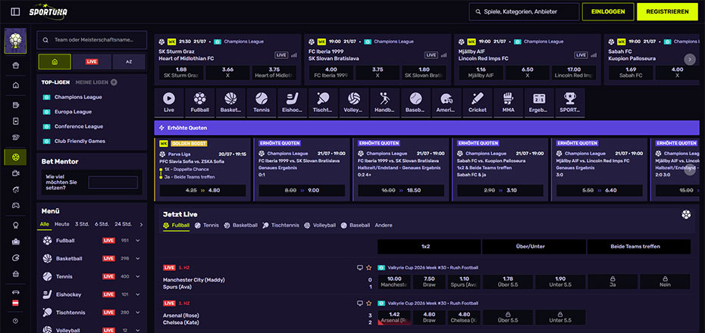Image resolution: width=705 pixels, height=333 pixels.
Task: Switch to the A-Z filter button
Action: click(x=129, y=62)
